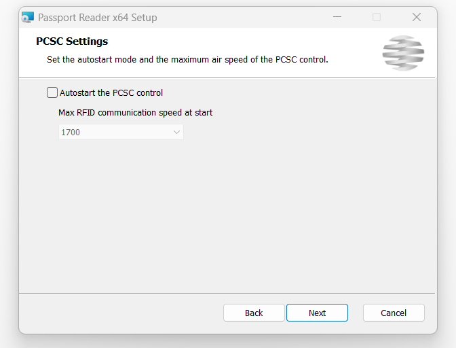Click the 'Set the autostart mode' description text
This screenshot has width=456, height=348.
(x=187, y=59)
